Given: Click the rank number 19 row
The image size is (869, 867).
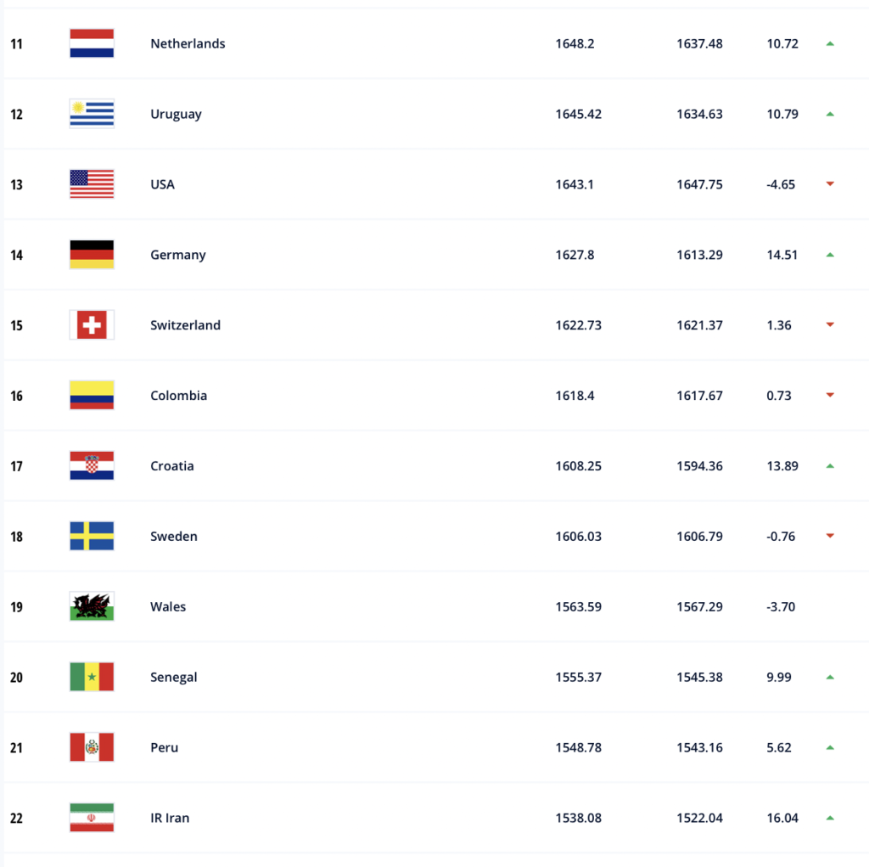Looking at the screenshot, I should (434, 606).
